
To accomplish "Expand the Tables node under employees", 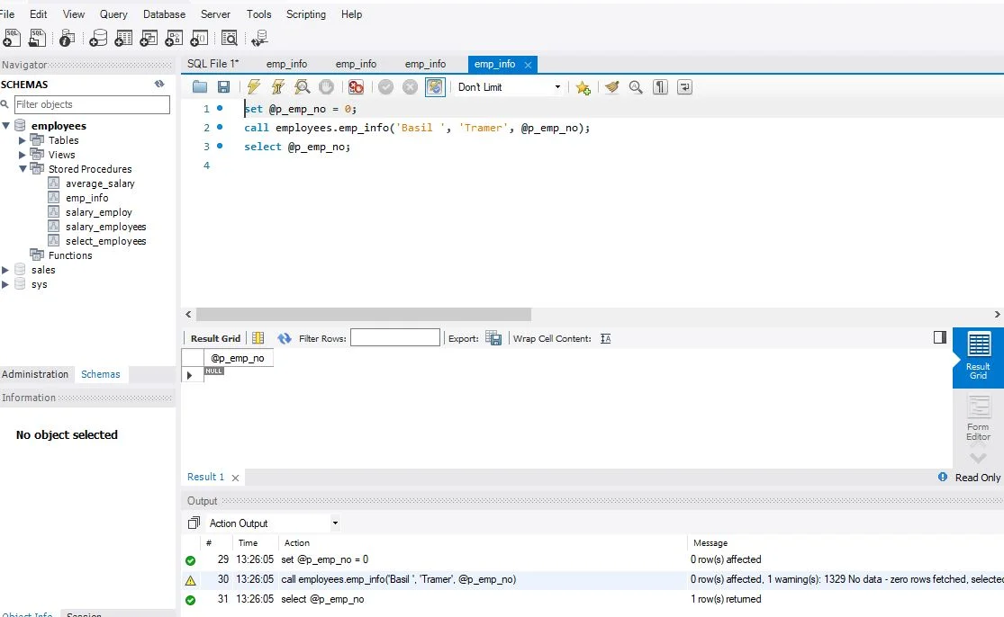I will (23, 140).
